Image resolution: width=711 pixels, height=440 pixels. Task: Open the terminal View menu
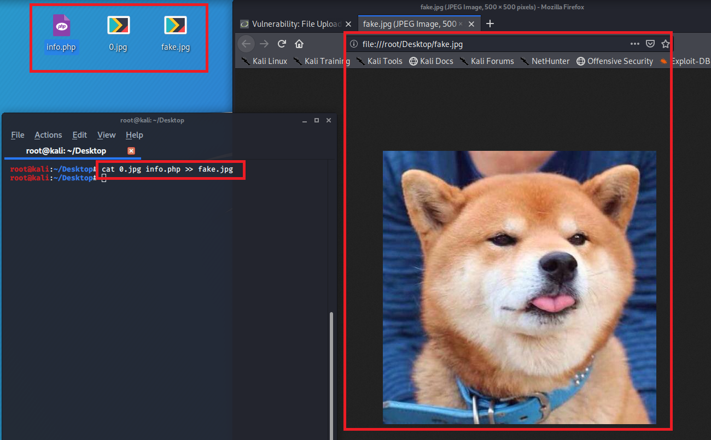coord(107,135)
